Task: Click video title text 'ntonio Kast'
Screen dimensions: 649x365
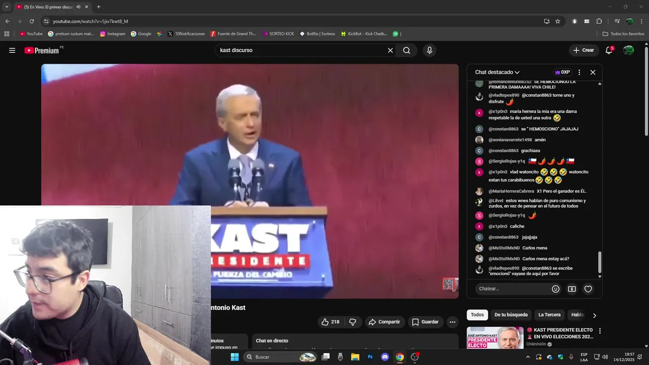Action: tap(228, 308)
